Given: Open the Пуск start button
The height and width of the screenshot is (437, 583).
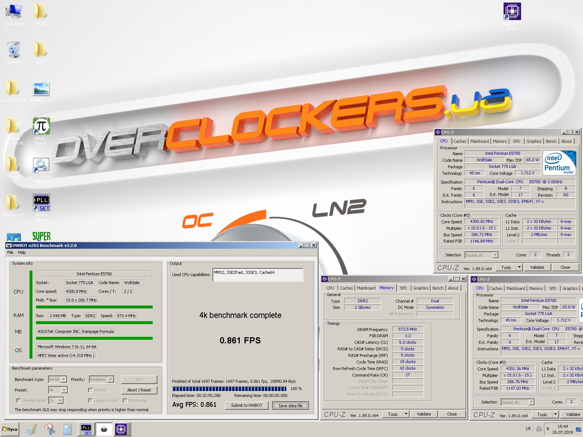Looking at the screenshot, I should (10, 429).
